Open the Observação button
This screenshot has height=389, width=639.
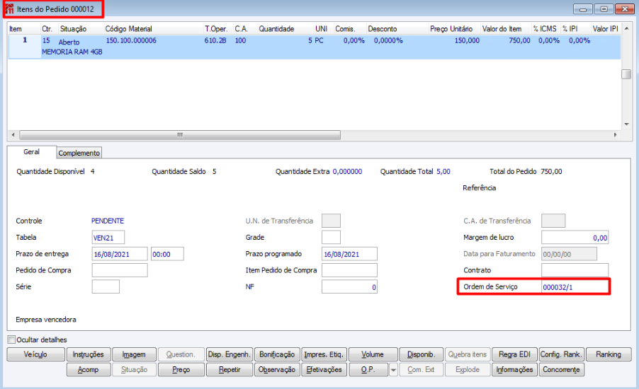[277, 370]
